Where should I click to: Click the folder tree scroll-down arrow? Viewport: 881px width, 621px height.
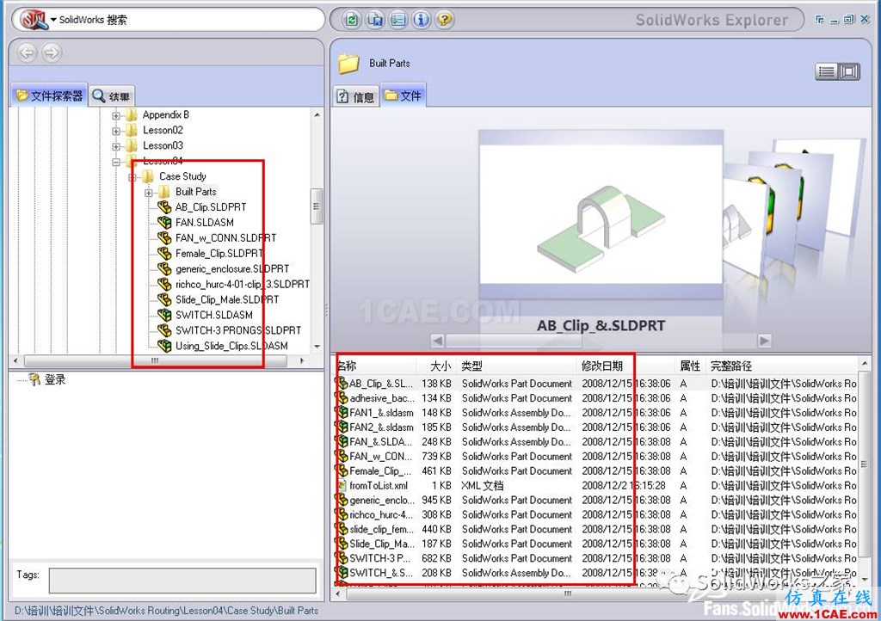click(x=317, y=347)
